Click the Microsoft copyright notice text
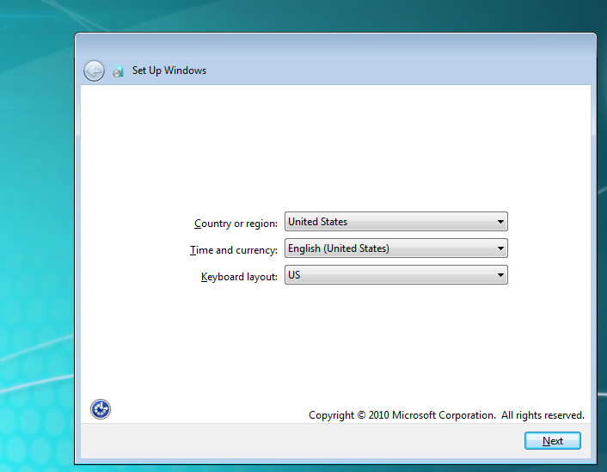Image resolution: width=607 pixels, height=472 pixels. (x=446, y=415)
